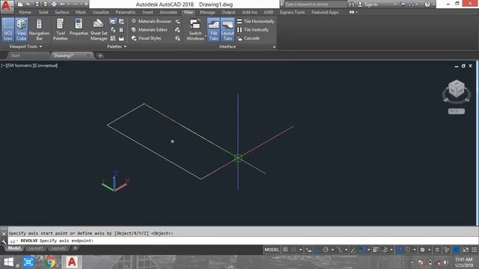Open snap settings dropdown arrow in status bar

pyautogui.click(x=301, y=250)
